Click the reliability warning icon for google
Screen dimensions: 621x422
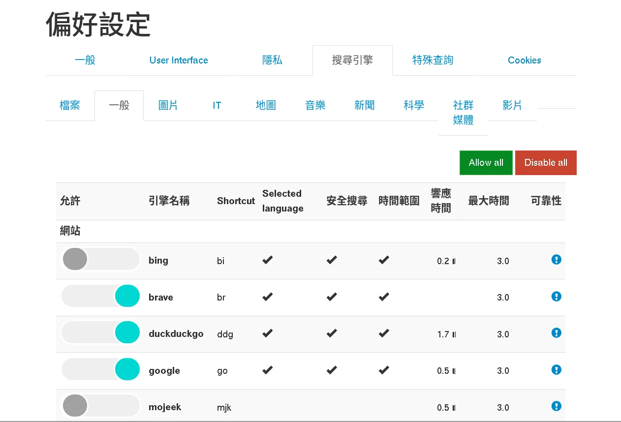pos(556,370)
